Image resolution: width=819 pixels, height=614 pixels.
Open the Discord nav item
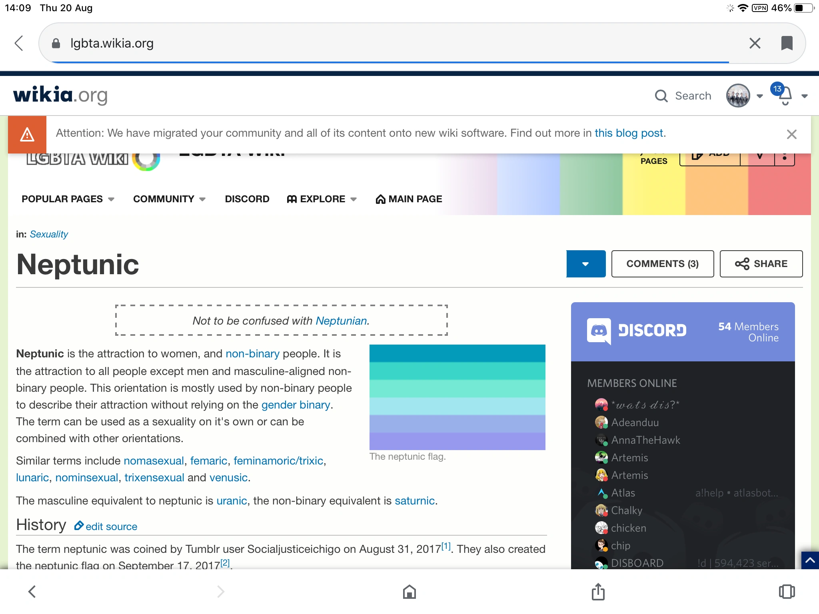pos(247,199)
